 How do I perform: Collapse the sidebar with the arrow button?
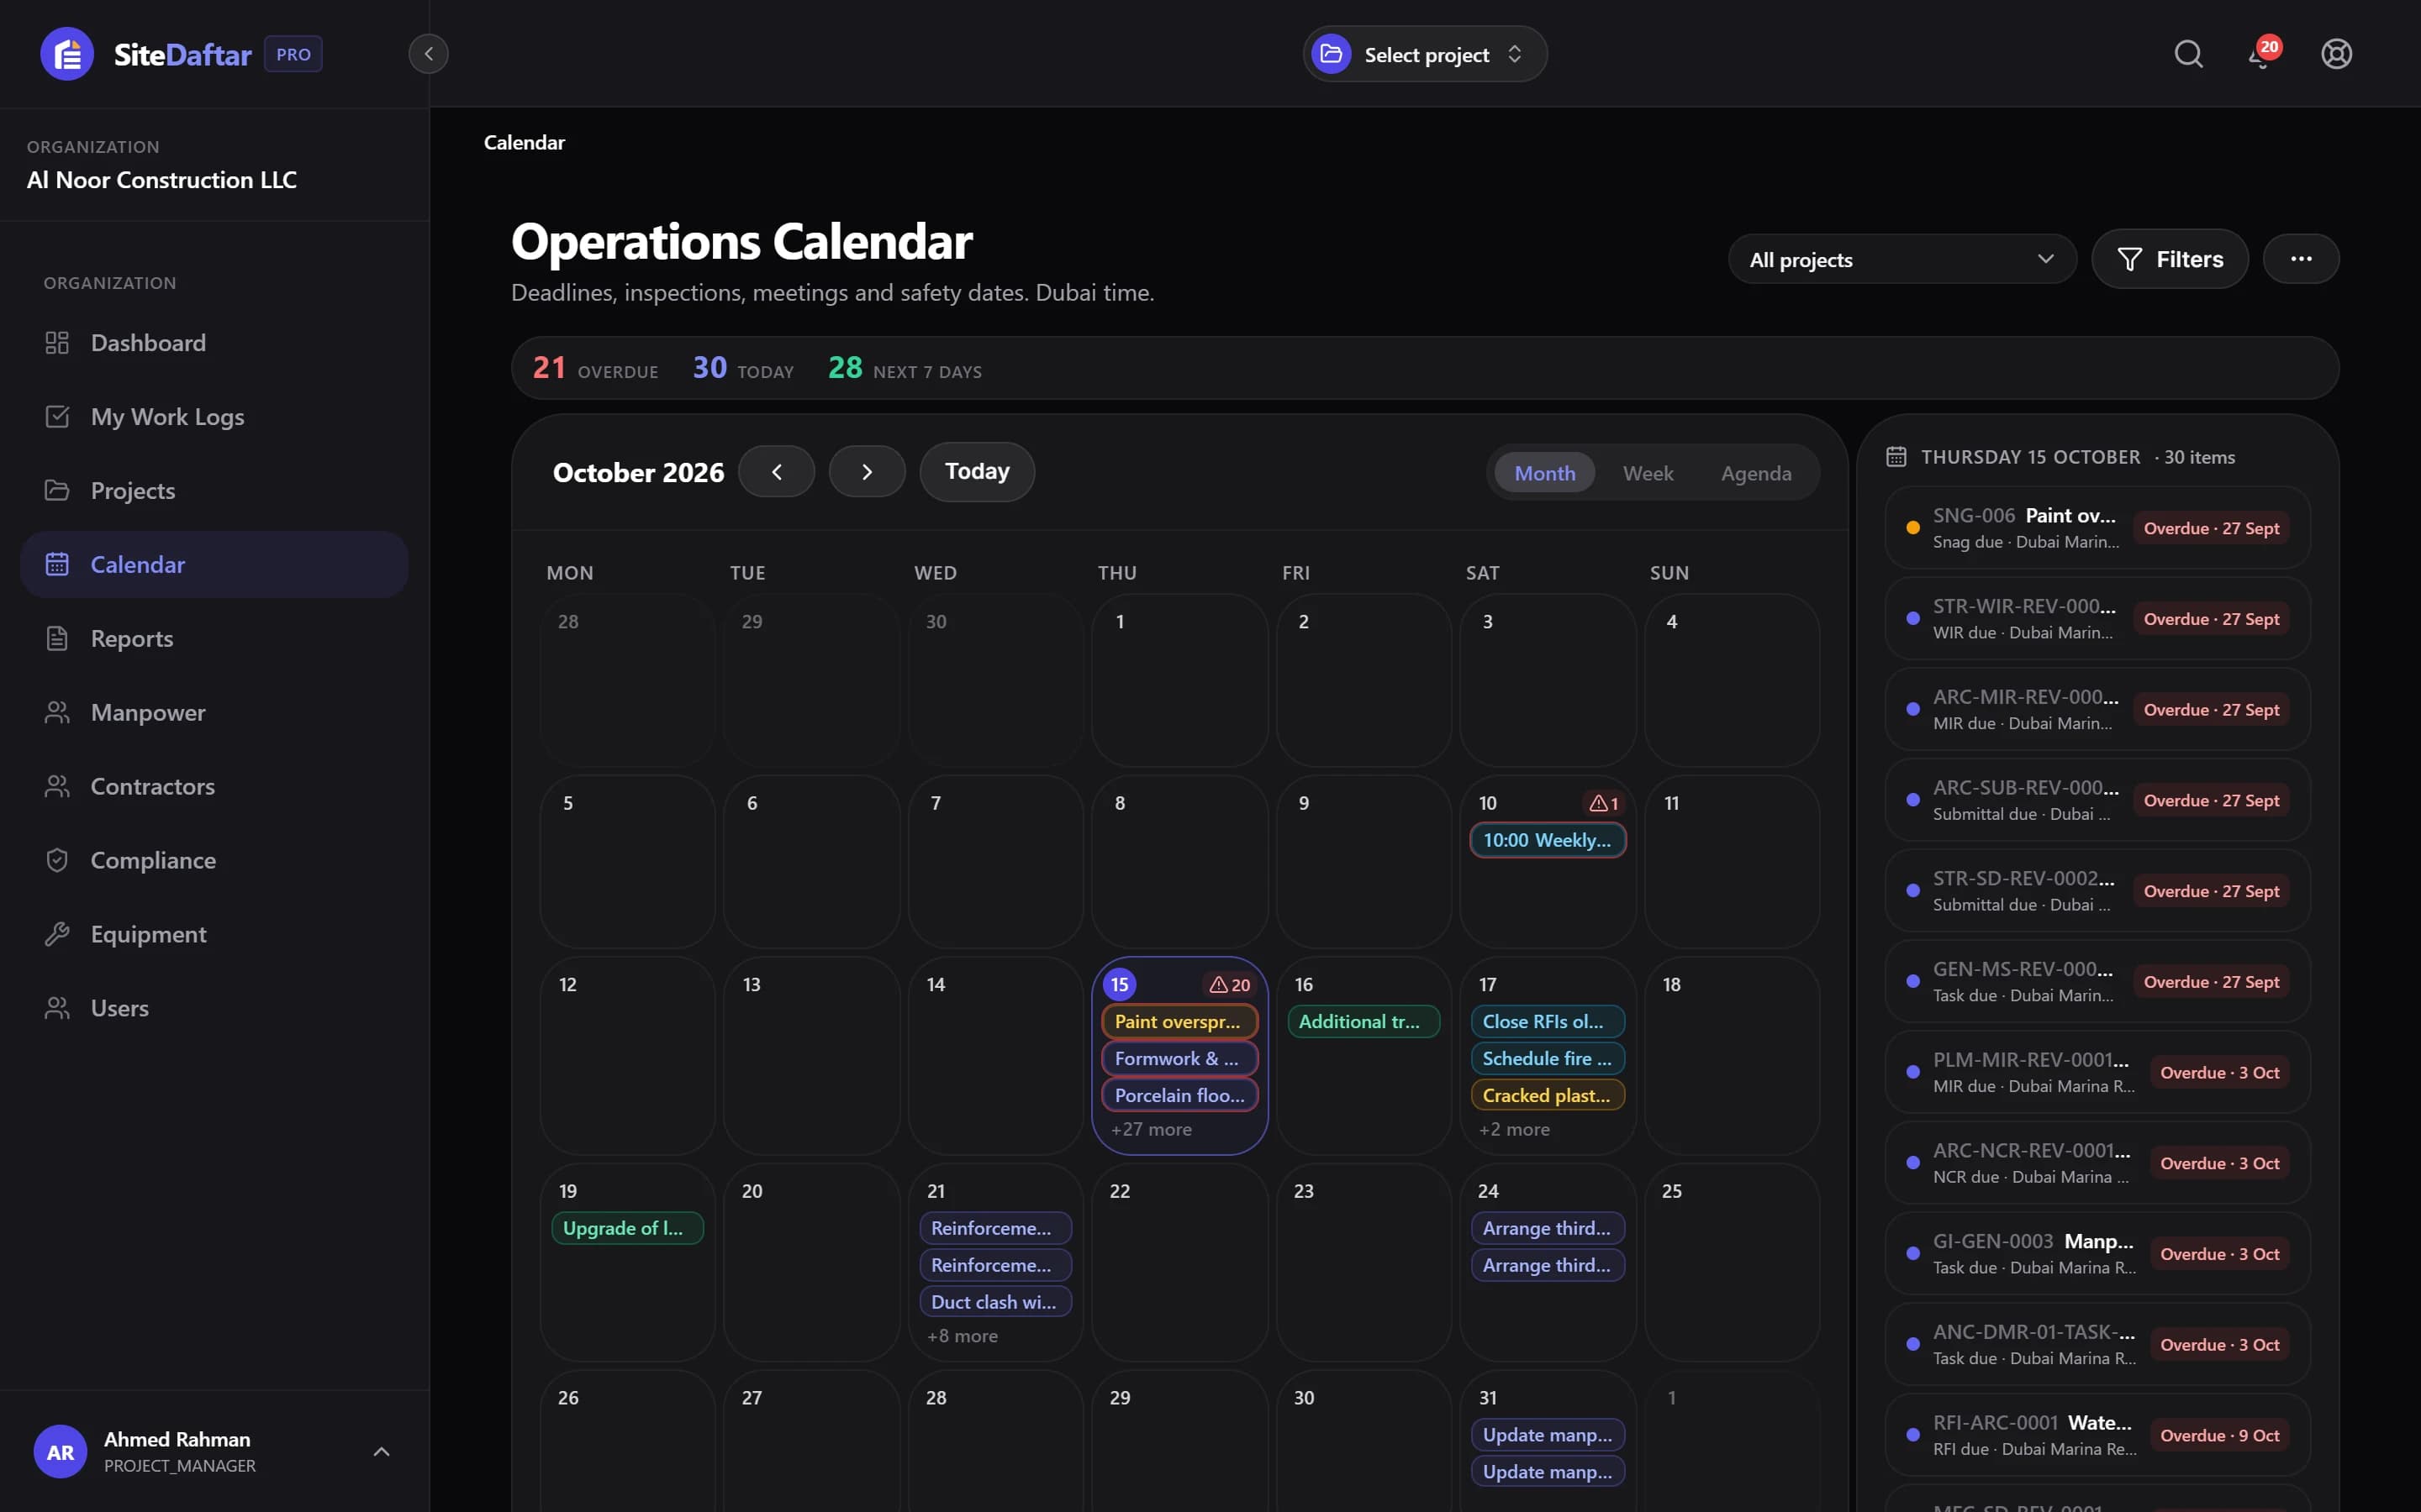pos(428,54)
